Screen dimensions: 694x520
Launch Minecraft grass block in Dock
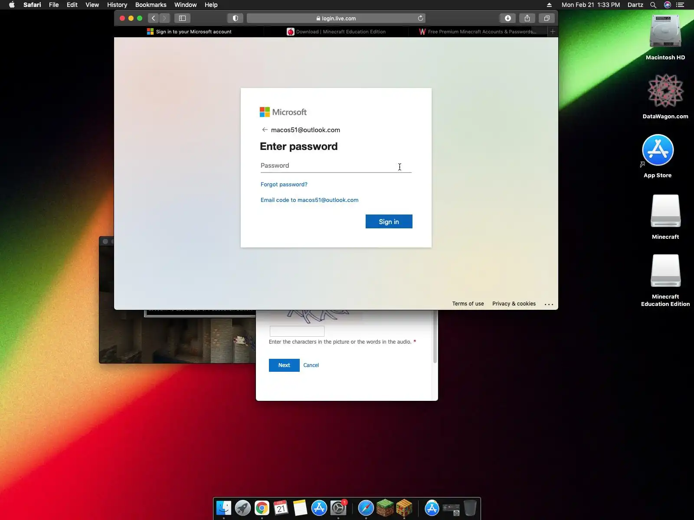click(385, 508)
